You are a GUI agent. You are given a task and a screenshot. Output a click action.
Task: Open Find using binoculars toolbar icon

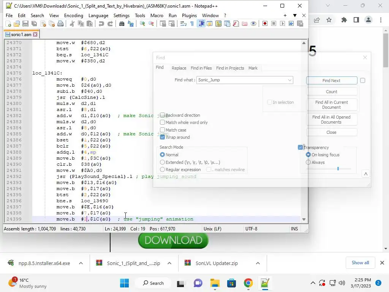[x=122, y=24]
